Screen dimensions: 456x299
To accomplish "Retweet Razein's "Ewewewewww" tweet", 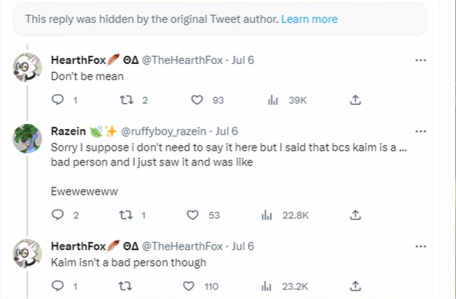I will (127, 215).
